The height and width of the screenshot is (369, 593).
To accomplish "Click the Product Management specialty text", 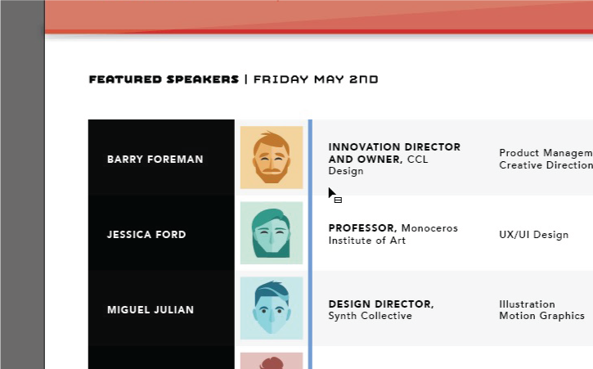I will (546, 153).
